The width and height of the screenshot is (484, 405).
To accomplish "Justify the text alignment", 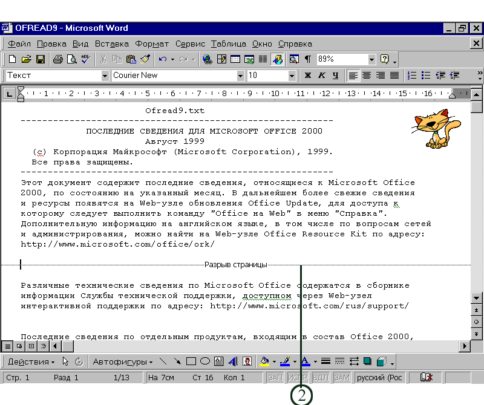I will 394,76.
